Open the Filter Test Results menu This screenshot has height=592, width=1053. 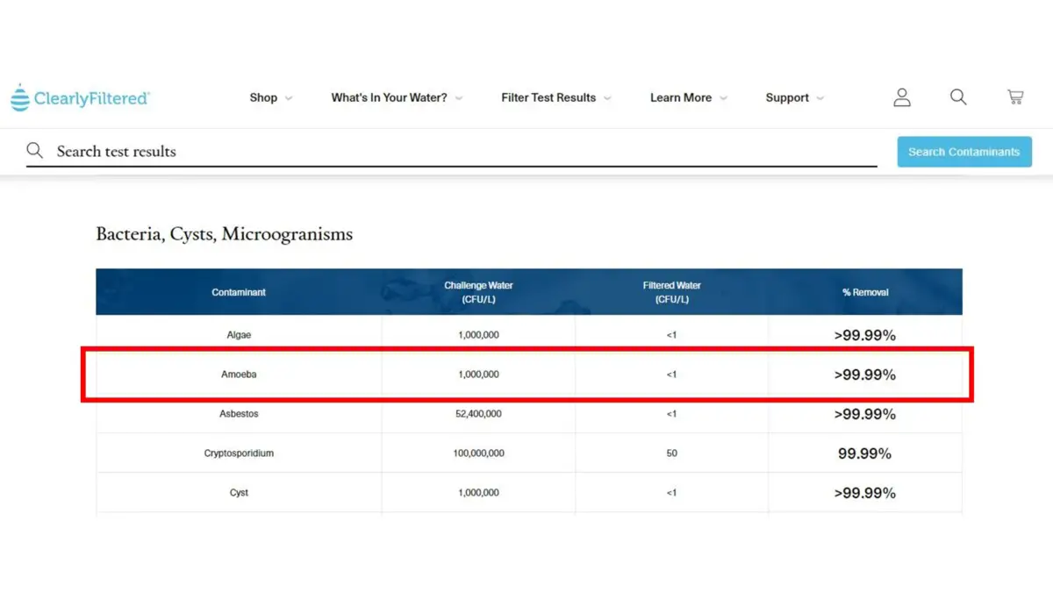(548, 97)
